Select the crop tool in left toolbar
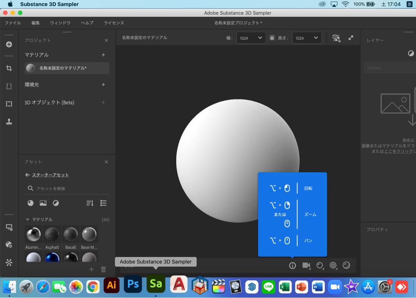 [9, 68]
